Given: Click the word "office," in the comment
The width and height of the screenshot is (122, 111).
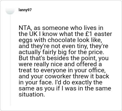Looking at the screenshot, I should pos(97,70).
